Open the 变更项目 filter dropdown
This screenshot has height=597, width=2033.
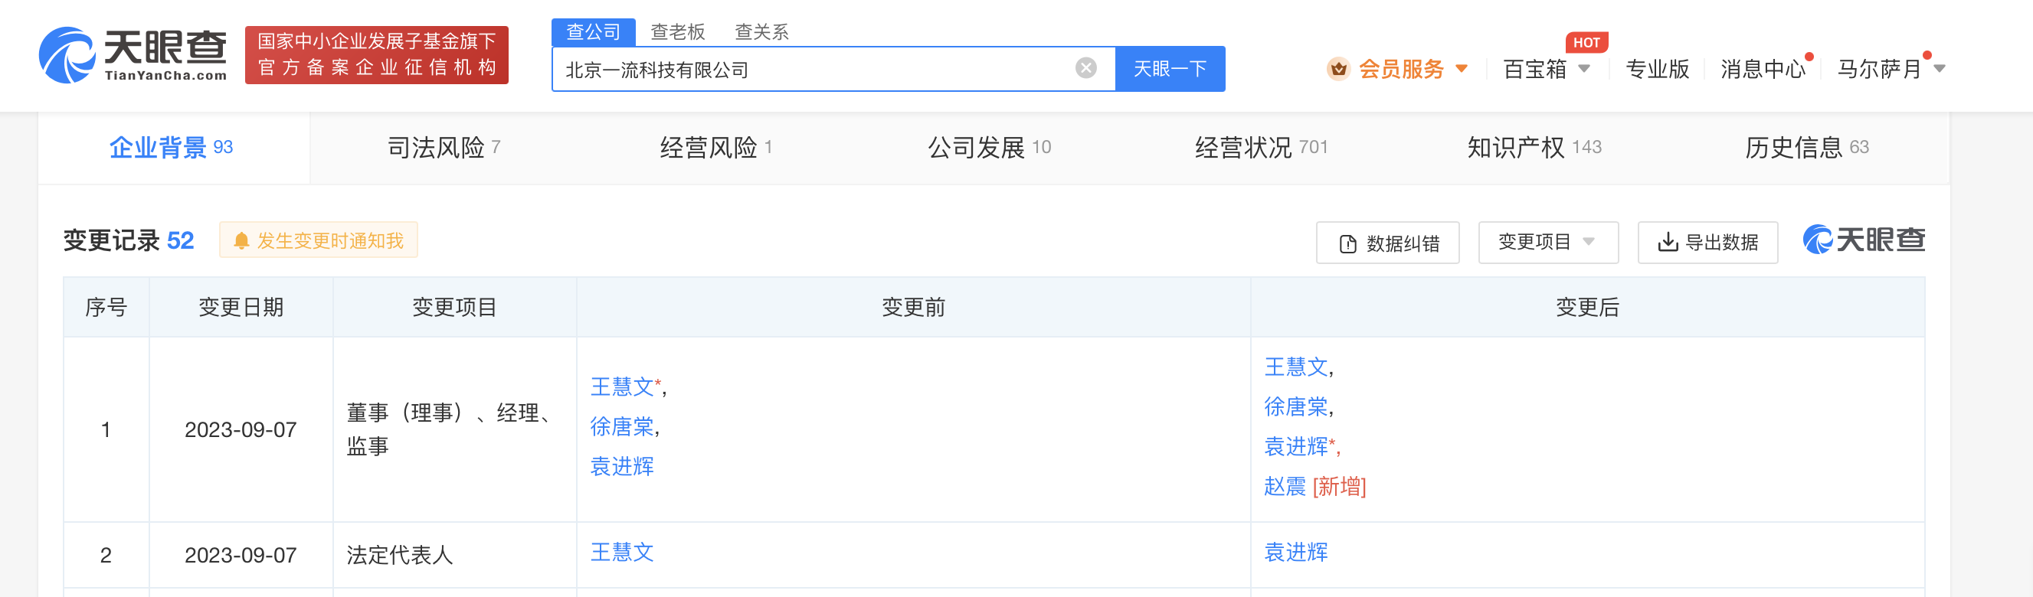(x=1548, y=243)
